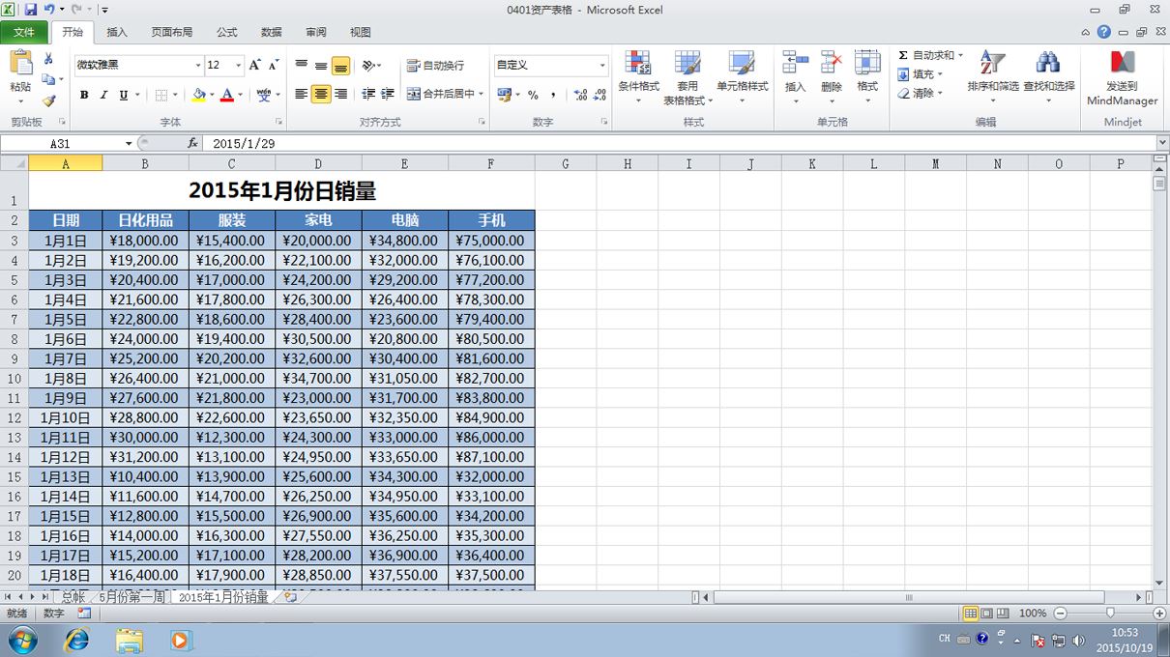The width and height of the screenshot is (1170, 657).
Task: Click the Undo icon in quick access toolbar
Action: 49,10
